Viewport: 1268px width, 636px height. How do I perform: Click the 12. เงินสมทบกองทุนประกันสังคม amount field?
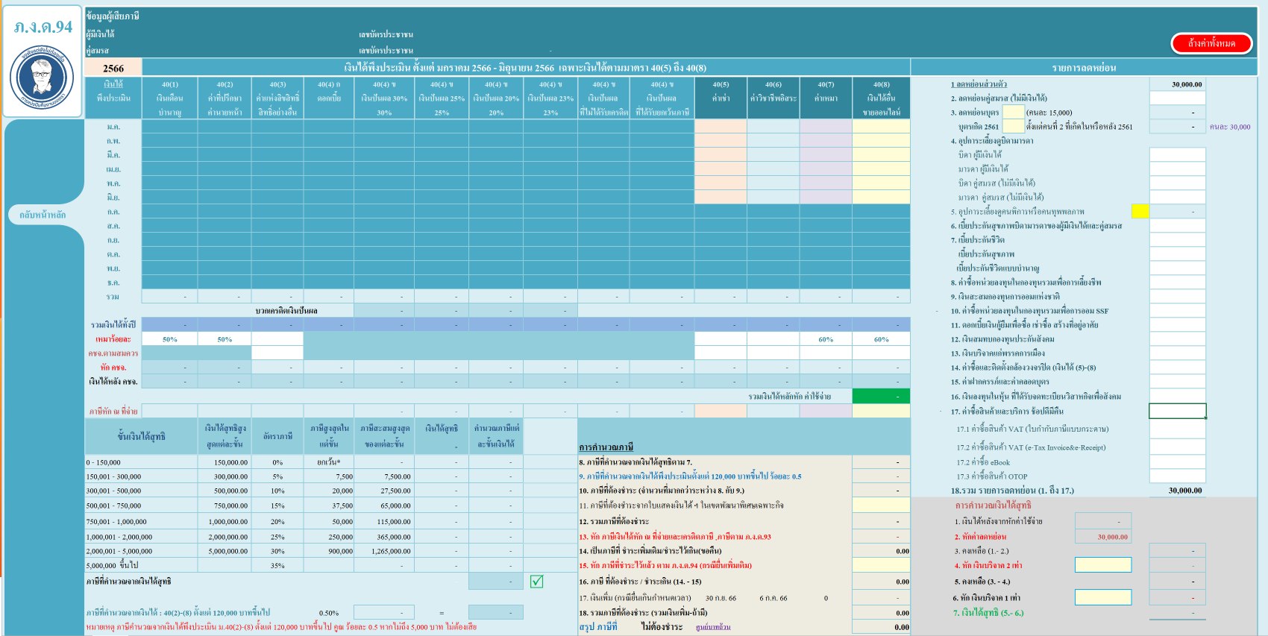click(x=1177, y=339)
